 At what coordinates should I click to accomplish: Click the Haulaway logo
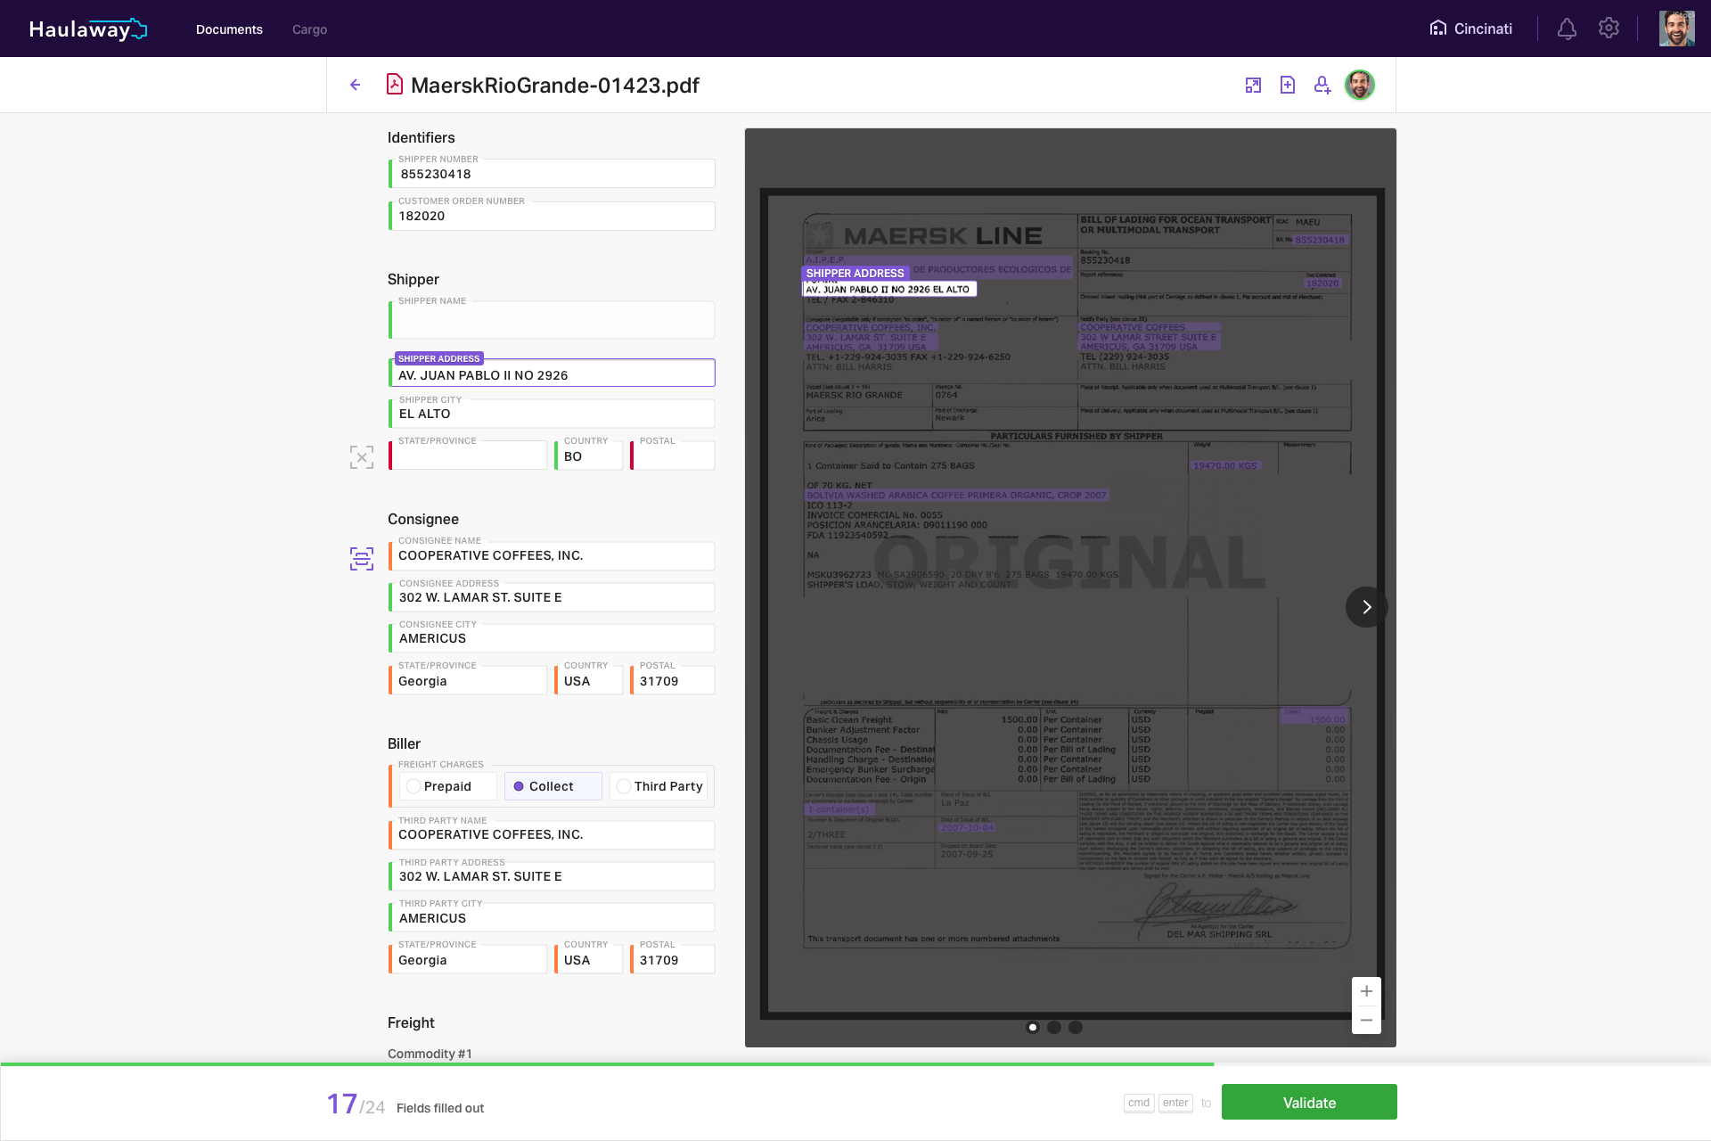coord(88,29)
